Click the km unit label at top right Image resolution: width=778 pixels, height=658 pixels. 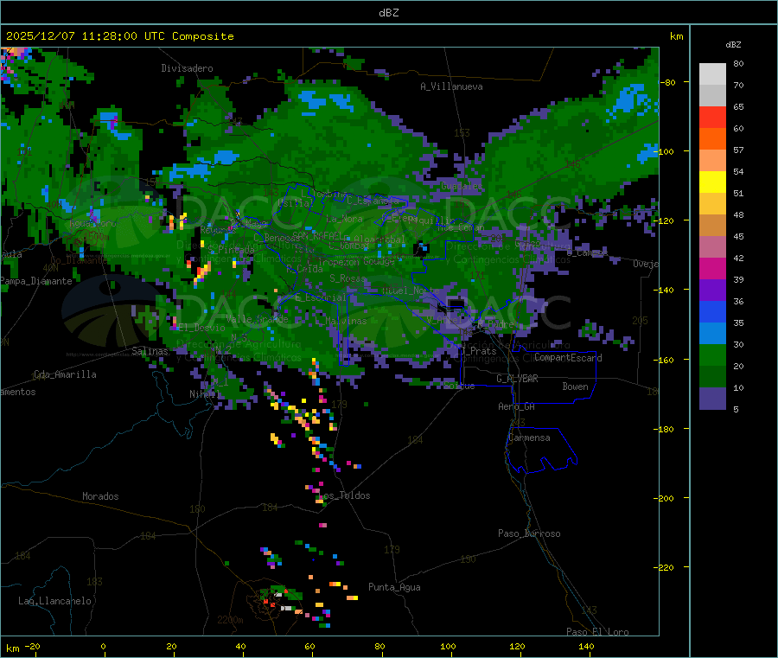(x=676, y=36)
